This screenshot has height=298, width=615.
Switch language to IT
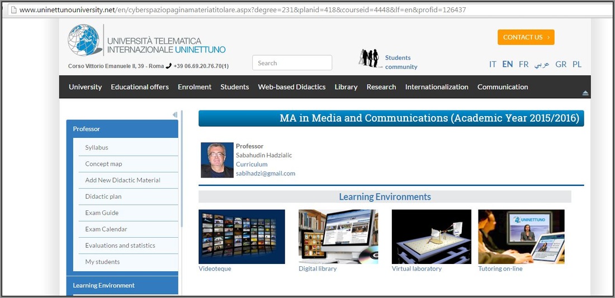493,64
